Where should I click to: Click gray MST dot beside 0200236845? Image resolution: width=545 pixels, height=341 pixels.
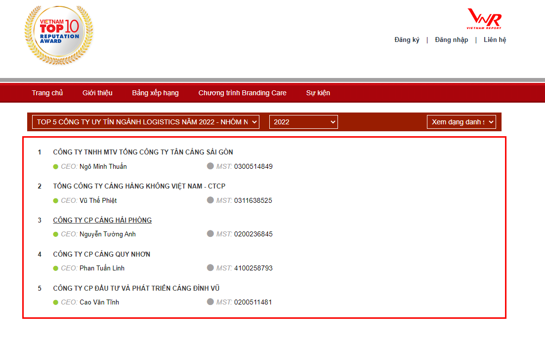(210, 234)
